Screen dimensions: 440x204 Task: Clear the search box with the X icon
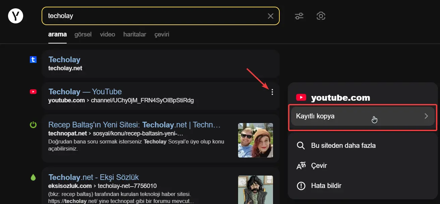click(270, 16)
